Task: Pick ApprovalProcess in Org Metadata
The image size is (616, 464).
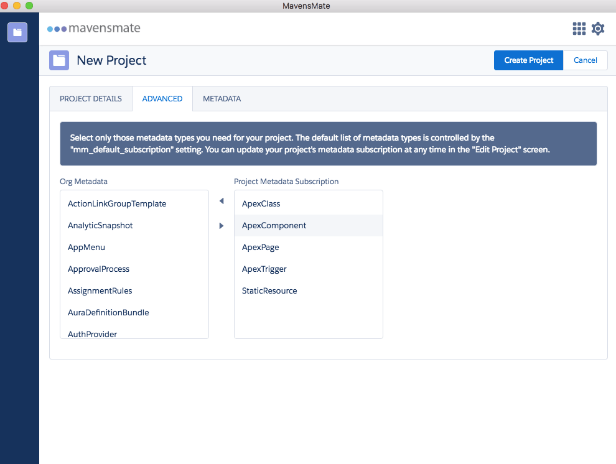Action: (x=134, y=269)
